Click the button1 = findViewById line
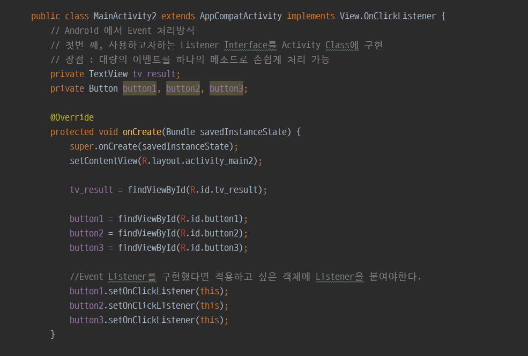 pyautogui.click(x=159, y=219)
